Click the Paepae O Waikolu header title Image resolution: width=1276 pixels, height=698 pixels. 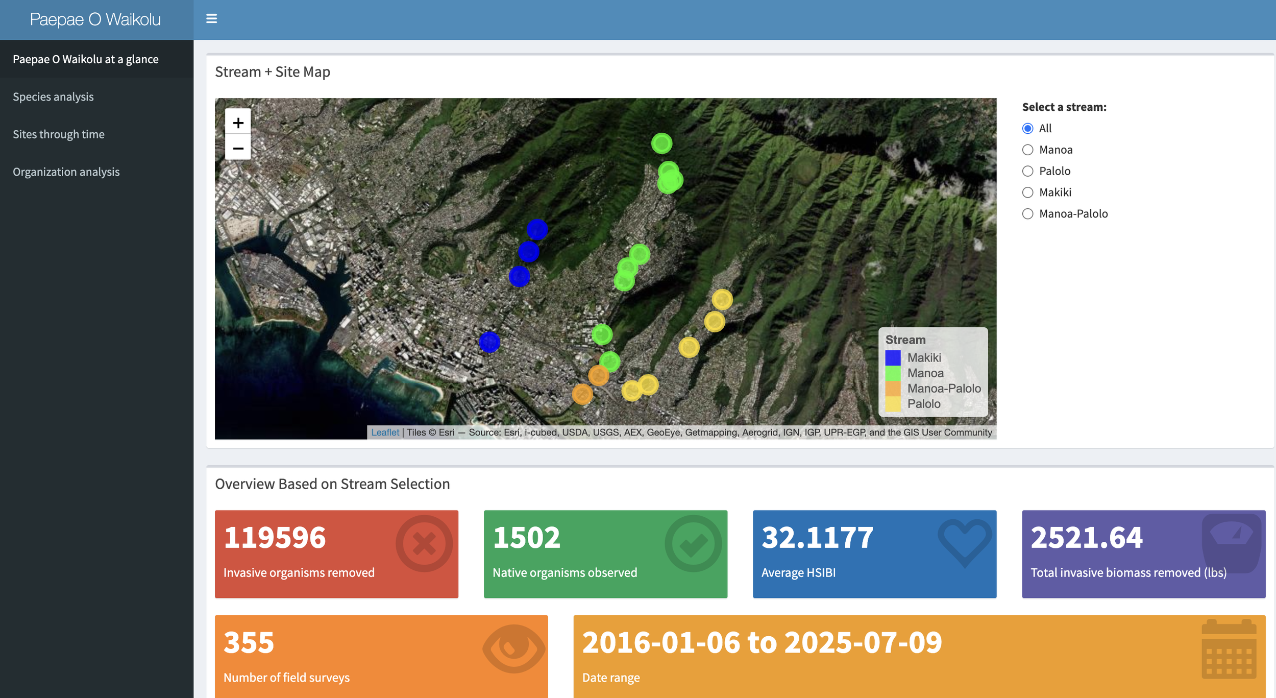click(x=95, y=19)
